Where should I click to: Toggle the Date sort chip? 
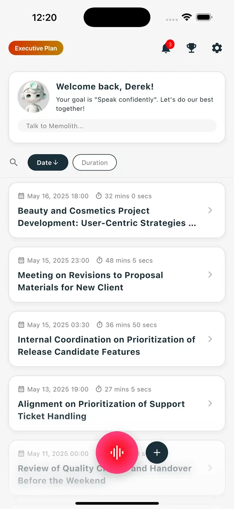48,163
